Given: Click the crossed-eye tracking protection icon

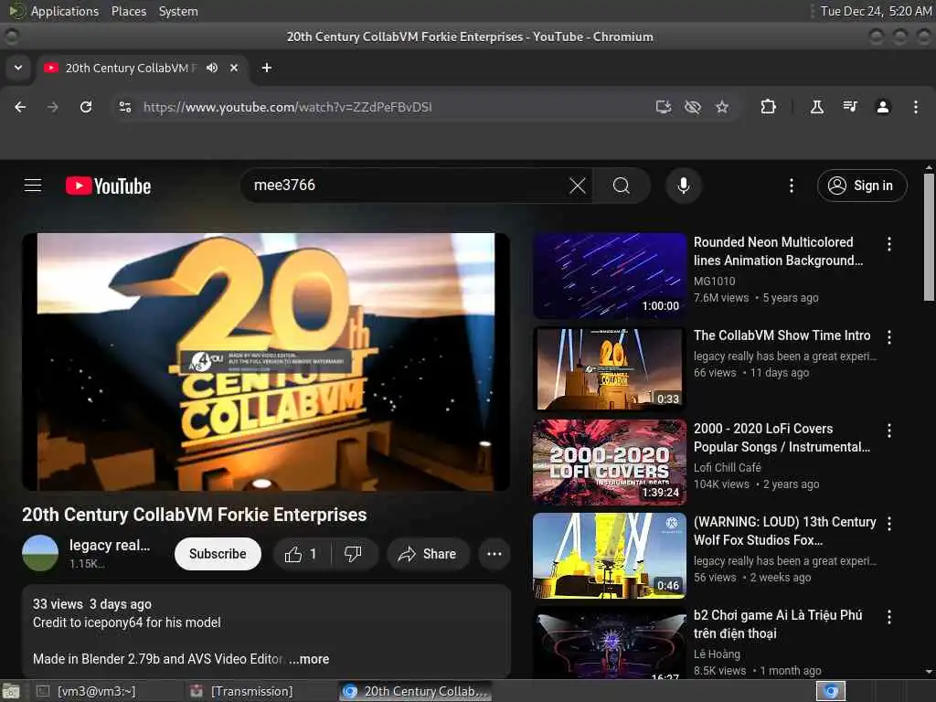Looking at the screenshot, I should [693, 107].
